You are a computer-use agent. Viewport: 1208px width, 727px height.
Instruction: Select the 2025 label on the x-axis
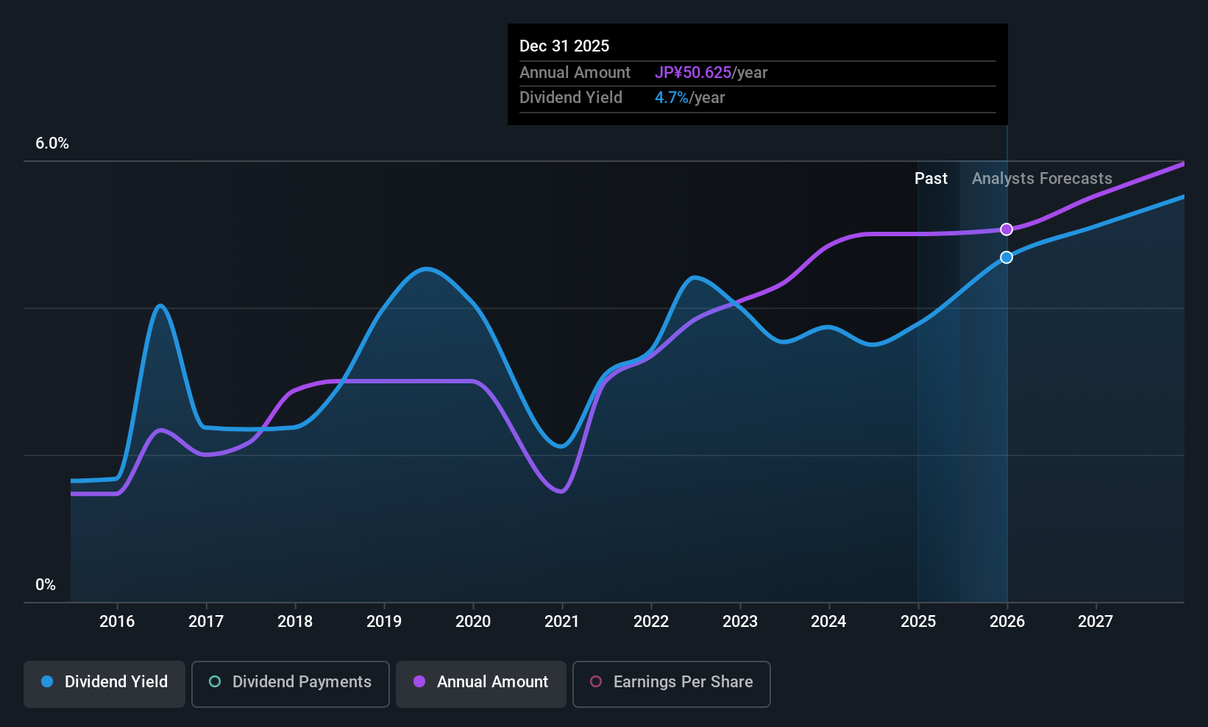point(918,622)
